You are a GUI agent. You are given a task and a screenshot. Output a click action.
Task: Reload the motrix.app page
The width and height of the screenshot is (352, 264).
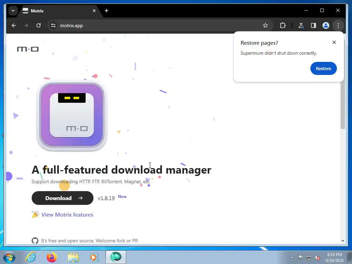pos(38,25)
